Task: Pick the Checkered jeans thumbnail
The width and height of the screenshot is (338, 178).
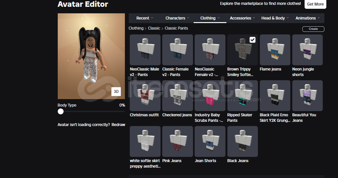Action: point(177,95)
